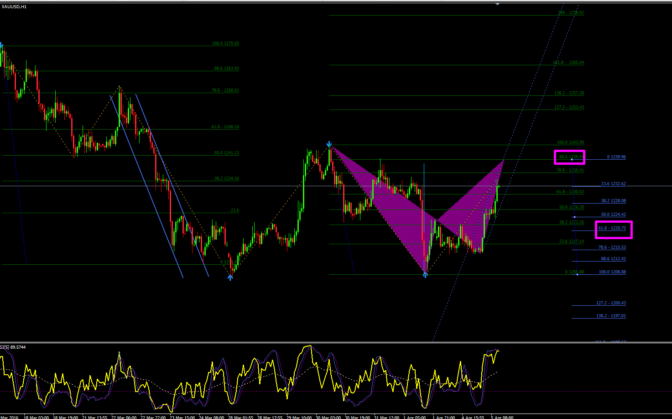The width and height of the screenshot is (672, 419).
Task: Click the 1 Apr 05:00 time axis label
Action: tap(414, 417)
